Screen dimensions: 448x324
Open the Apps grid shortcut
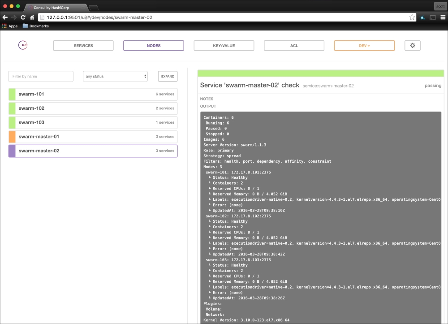coord(10,26)
